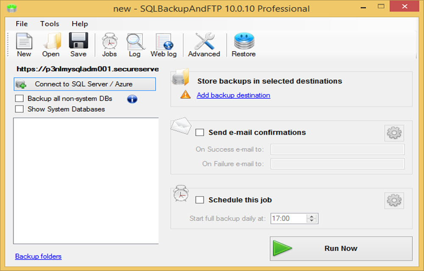Click the server URL text above Connect button
The width and height of the screenshot is (424, 271).
pos(88,69)
